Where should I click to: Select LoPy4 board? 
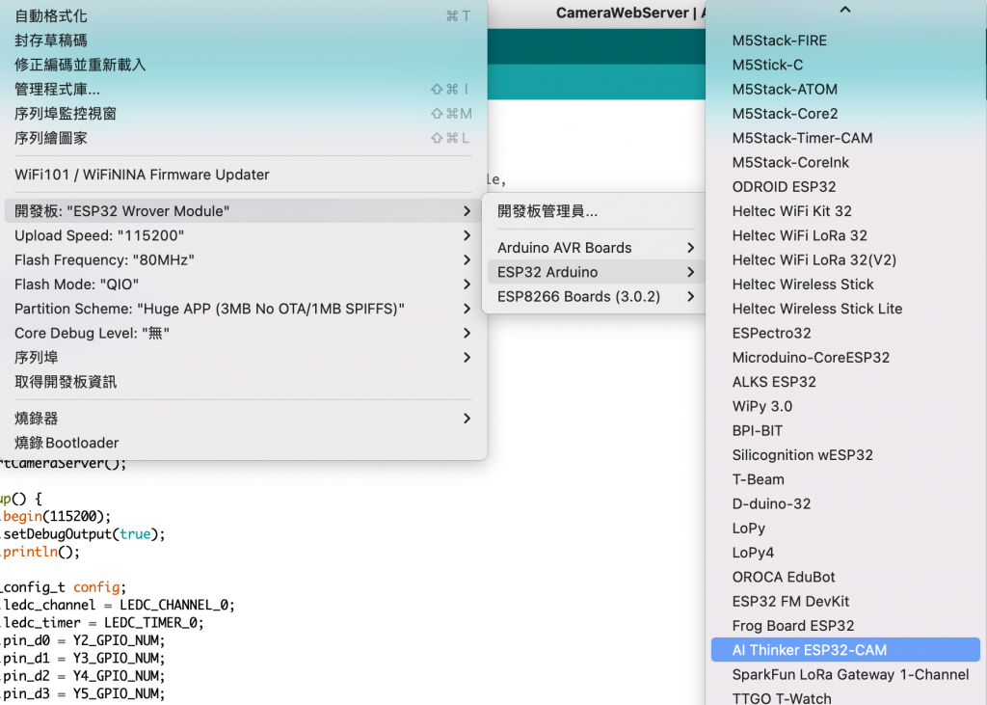pos(845,554)
